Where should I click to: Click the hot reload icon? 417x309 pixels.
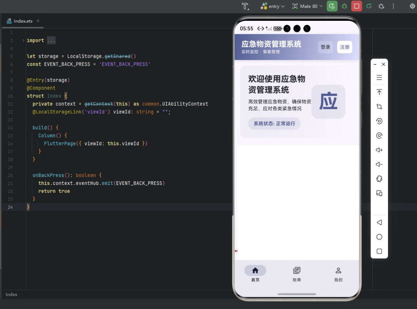coord(369,6)
